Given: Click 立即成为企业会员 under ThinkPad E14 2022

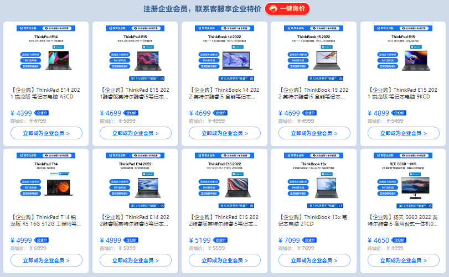Looking at the screenshot, I should pyautogui.click(x=136, y=260).
